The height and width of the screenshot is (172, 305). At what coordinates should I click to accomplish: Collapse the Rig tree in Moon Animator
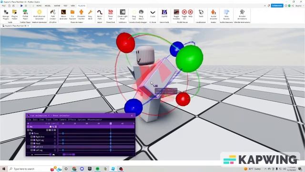28,130
